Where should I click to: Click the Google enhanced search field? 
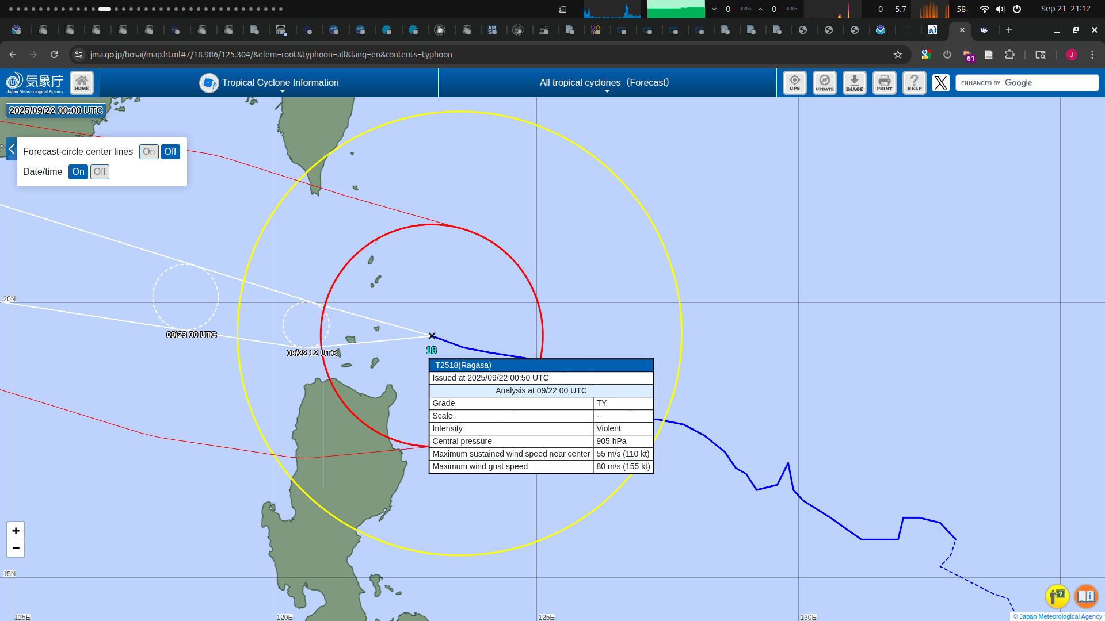click(x=1027, y=83)
